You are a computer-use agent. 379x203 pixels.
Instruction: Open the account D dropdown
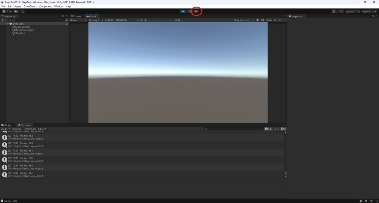click(7, 12)
